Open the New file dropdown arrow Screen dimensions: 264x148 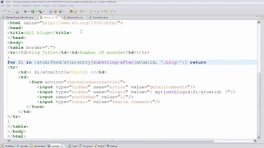(8, 12)
